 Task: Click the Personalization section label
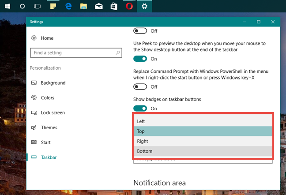[x=45, y=68]
